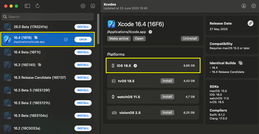Install Xcode 16.2 (16C5032a)

[83, 128]
